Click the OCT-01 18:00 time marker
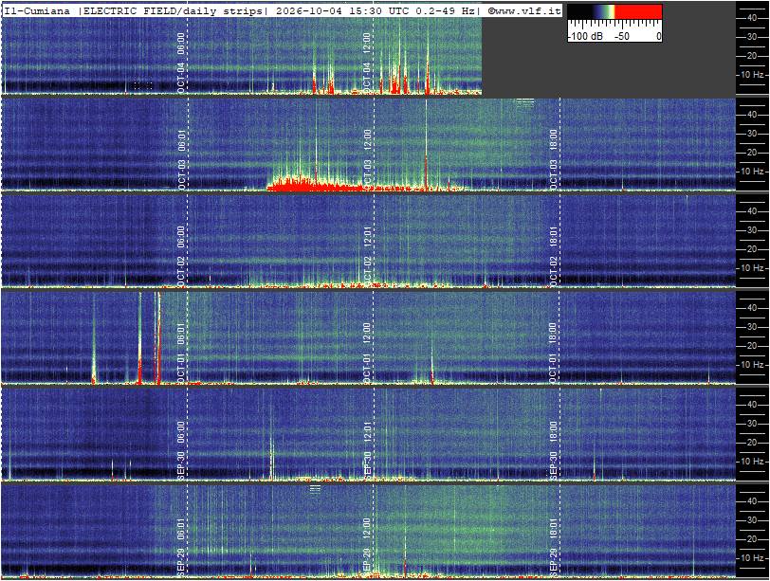The width and height of the screenshot is (770, 581). pos(554,353)
